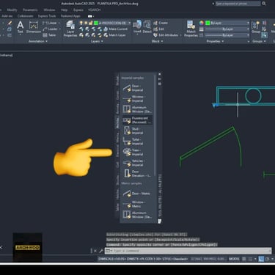Image resolution: width=275 pixels, height=275 pixels.
Task: Click the command line input field
Action: tap(188, 251)
